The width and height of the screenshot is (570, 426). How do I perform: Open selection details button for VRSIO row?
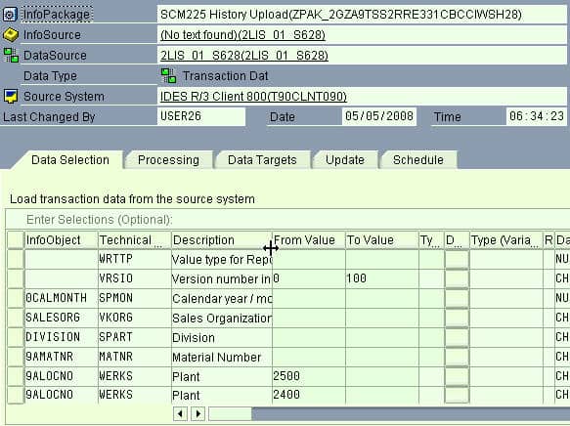pos(457,278)
